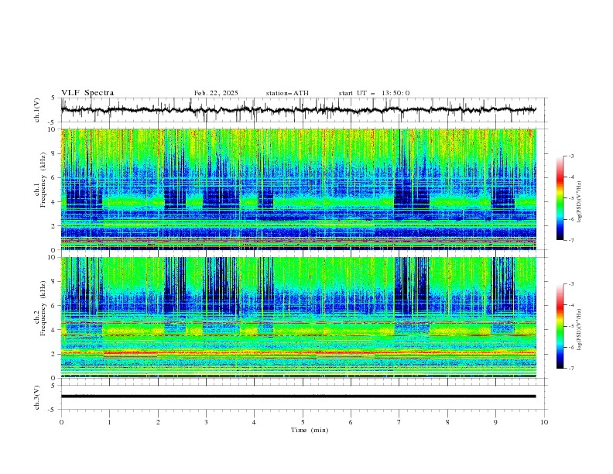The image size is (613, 474).
Task: Click inside the ch.1 spectrogram panel
Action: 299,189
